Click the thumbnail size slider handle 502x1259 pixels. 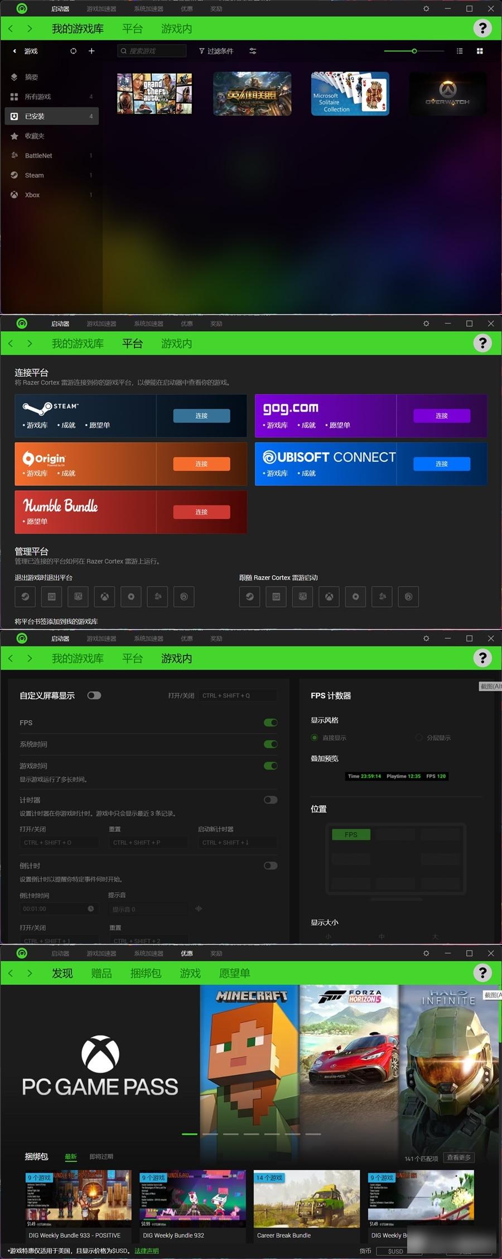[414, 51]
